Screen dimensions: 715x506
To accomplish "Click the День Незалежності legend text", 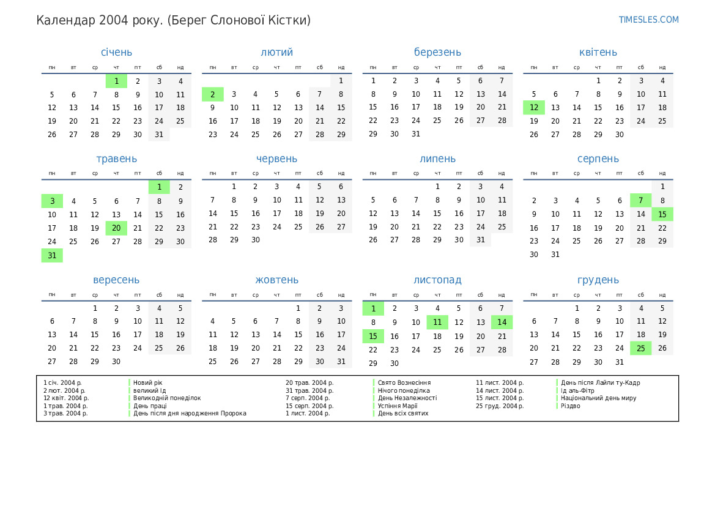I will (x=407, y=398).
